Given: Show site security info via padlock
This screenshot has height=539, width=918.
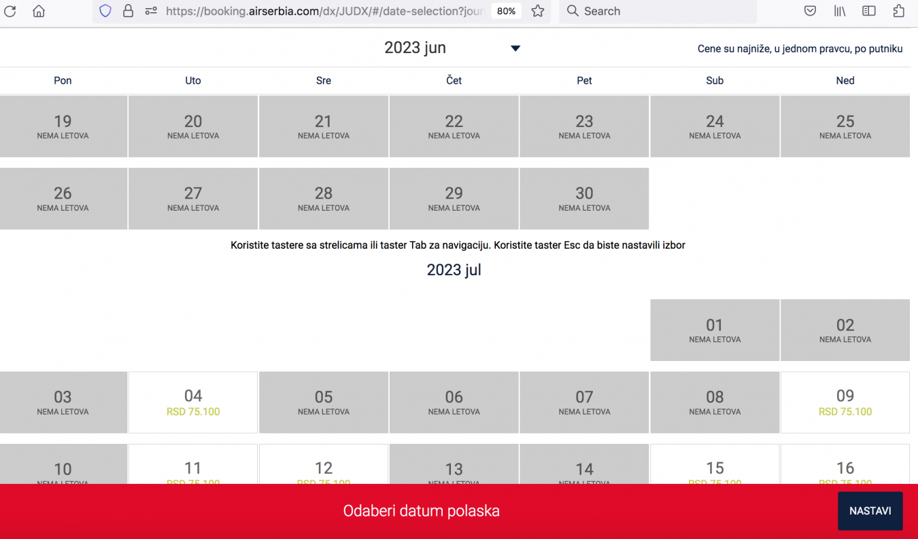Looking at the screenshot, I should [x=128, y=11].
